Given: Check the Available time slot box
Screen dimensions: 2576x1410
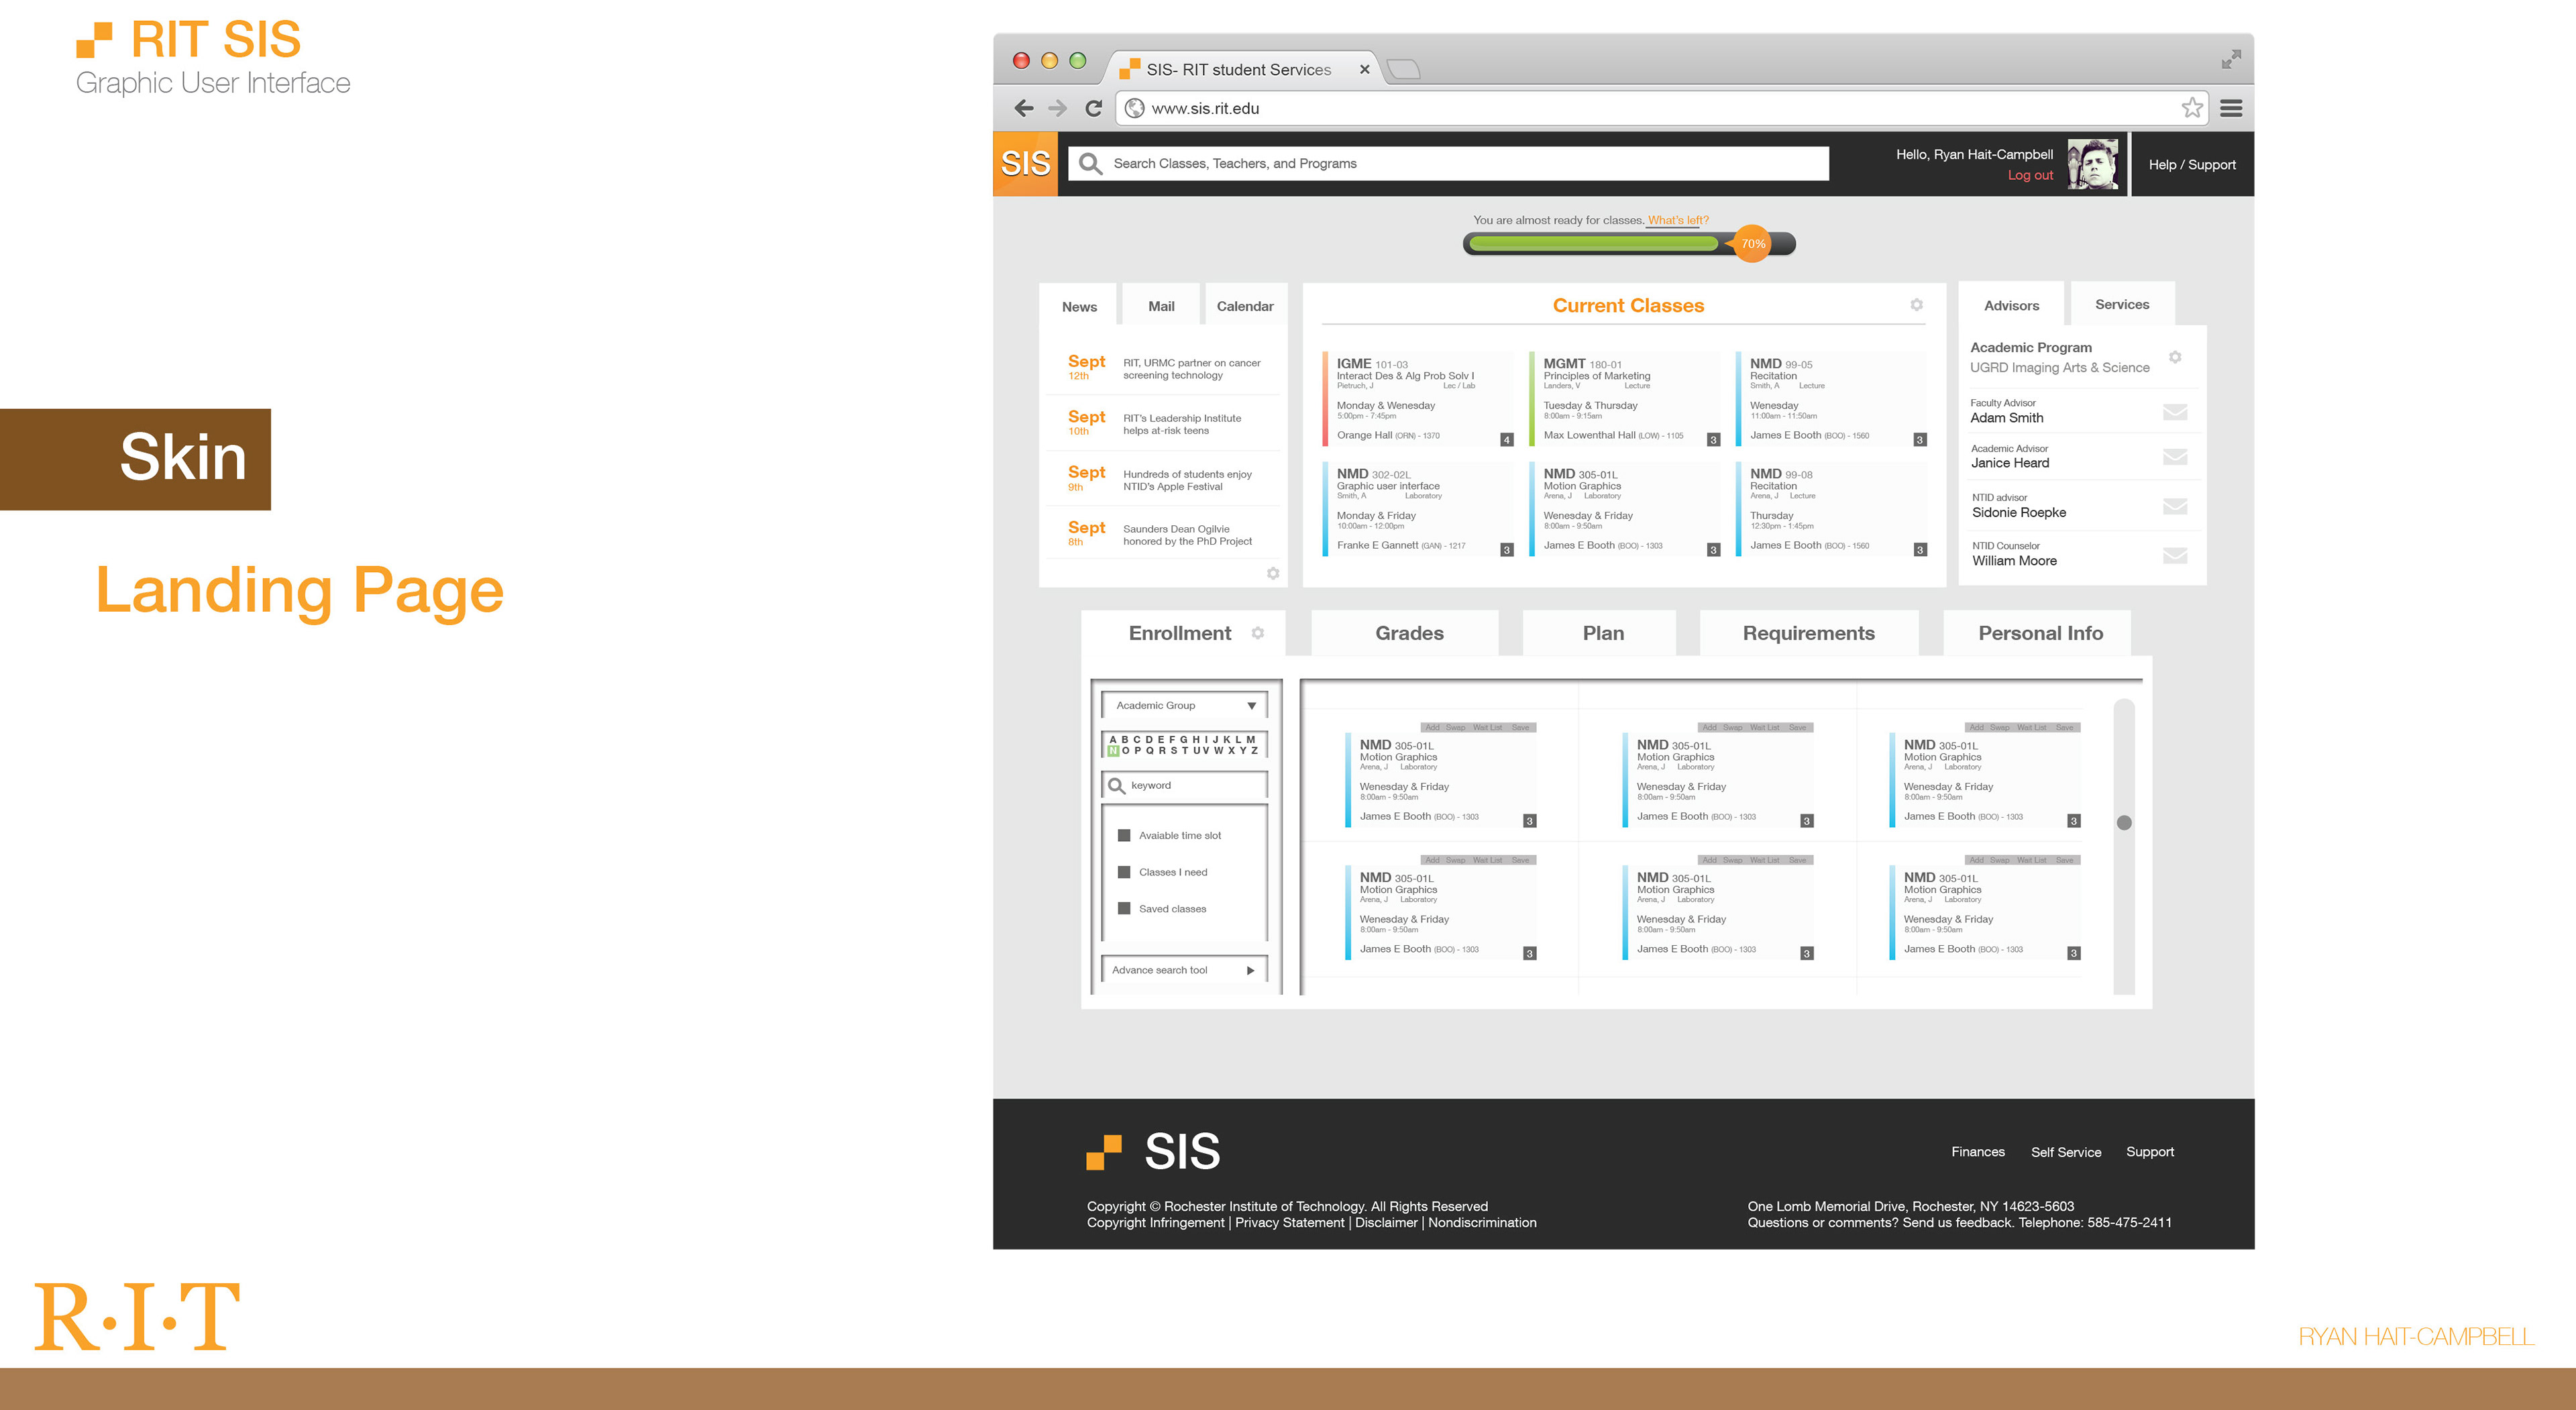Looking at the screenshot, I should coord(1124,836).
